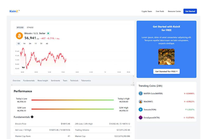Set chart range to All
This screenshot has height=139, width=207.
click(47, 44)
